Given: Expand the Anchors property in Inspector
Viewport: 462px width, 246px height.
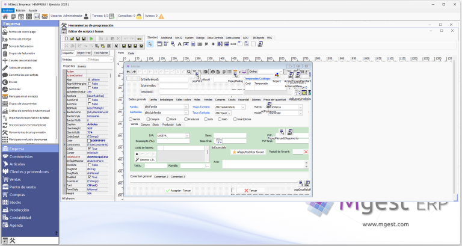Looking at the screenshot, I should 64,96.
